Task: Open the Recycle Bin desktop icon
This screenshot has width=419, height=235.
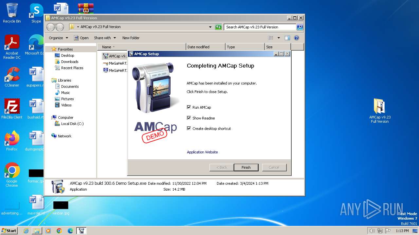Action: pyautogui.click(x=12, y=13)
